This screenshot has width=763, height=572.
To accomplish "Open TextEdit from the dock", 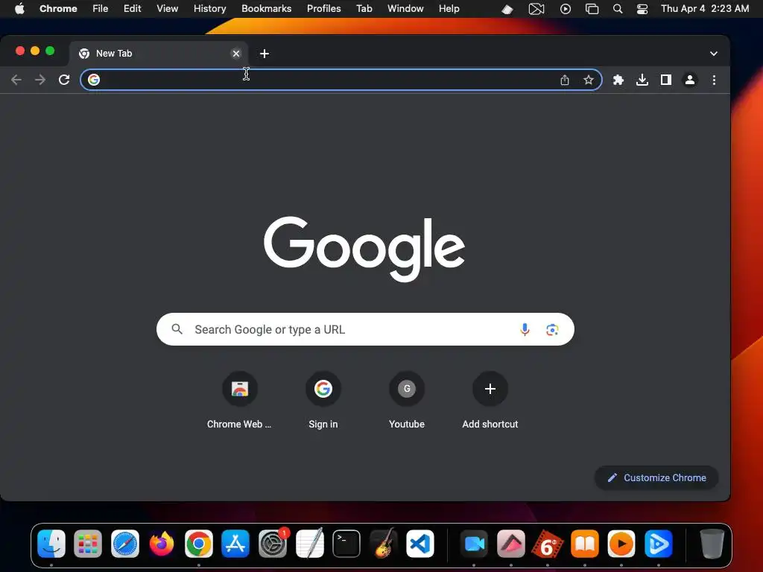I will point(309,544).
